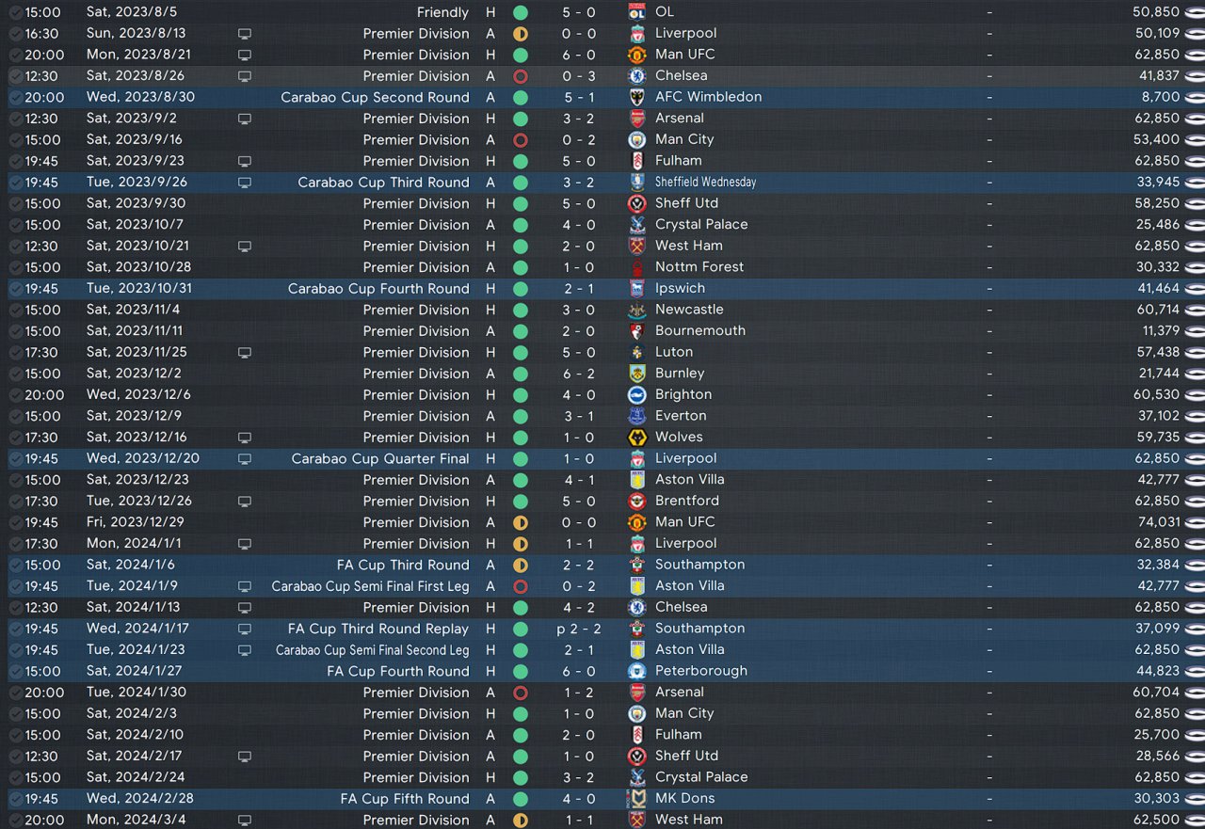This screenshot has width=1205, height=829.
Task: Click the MK Dons club badge
Action: (x=637, y=799)
